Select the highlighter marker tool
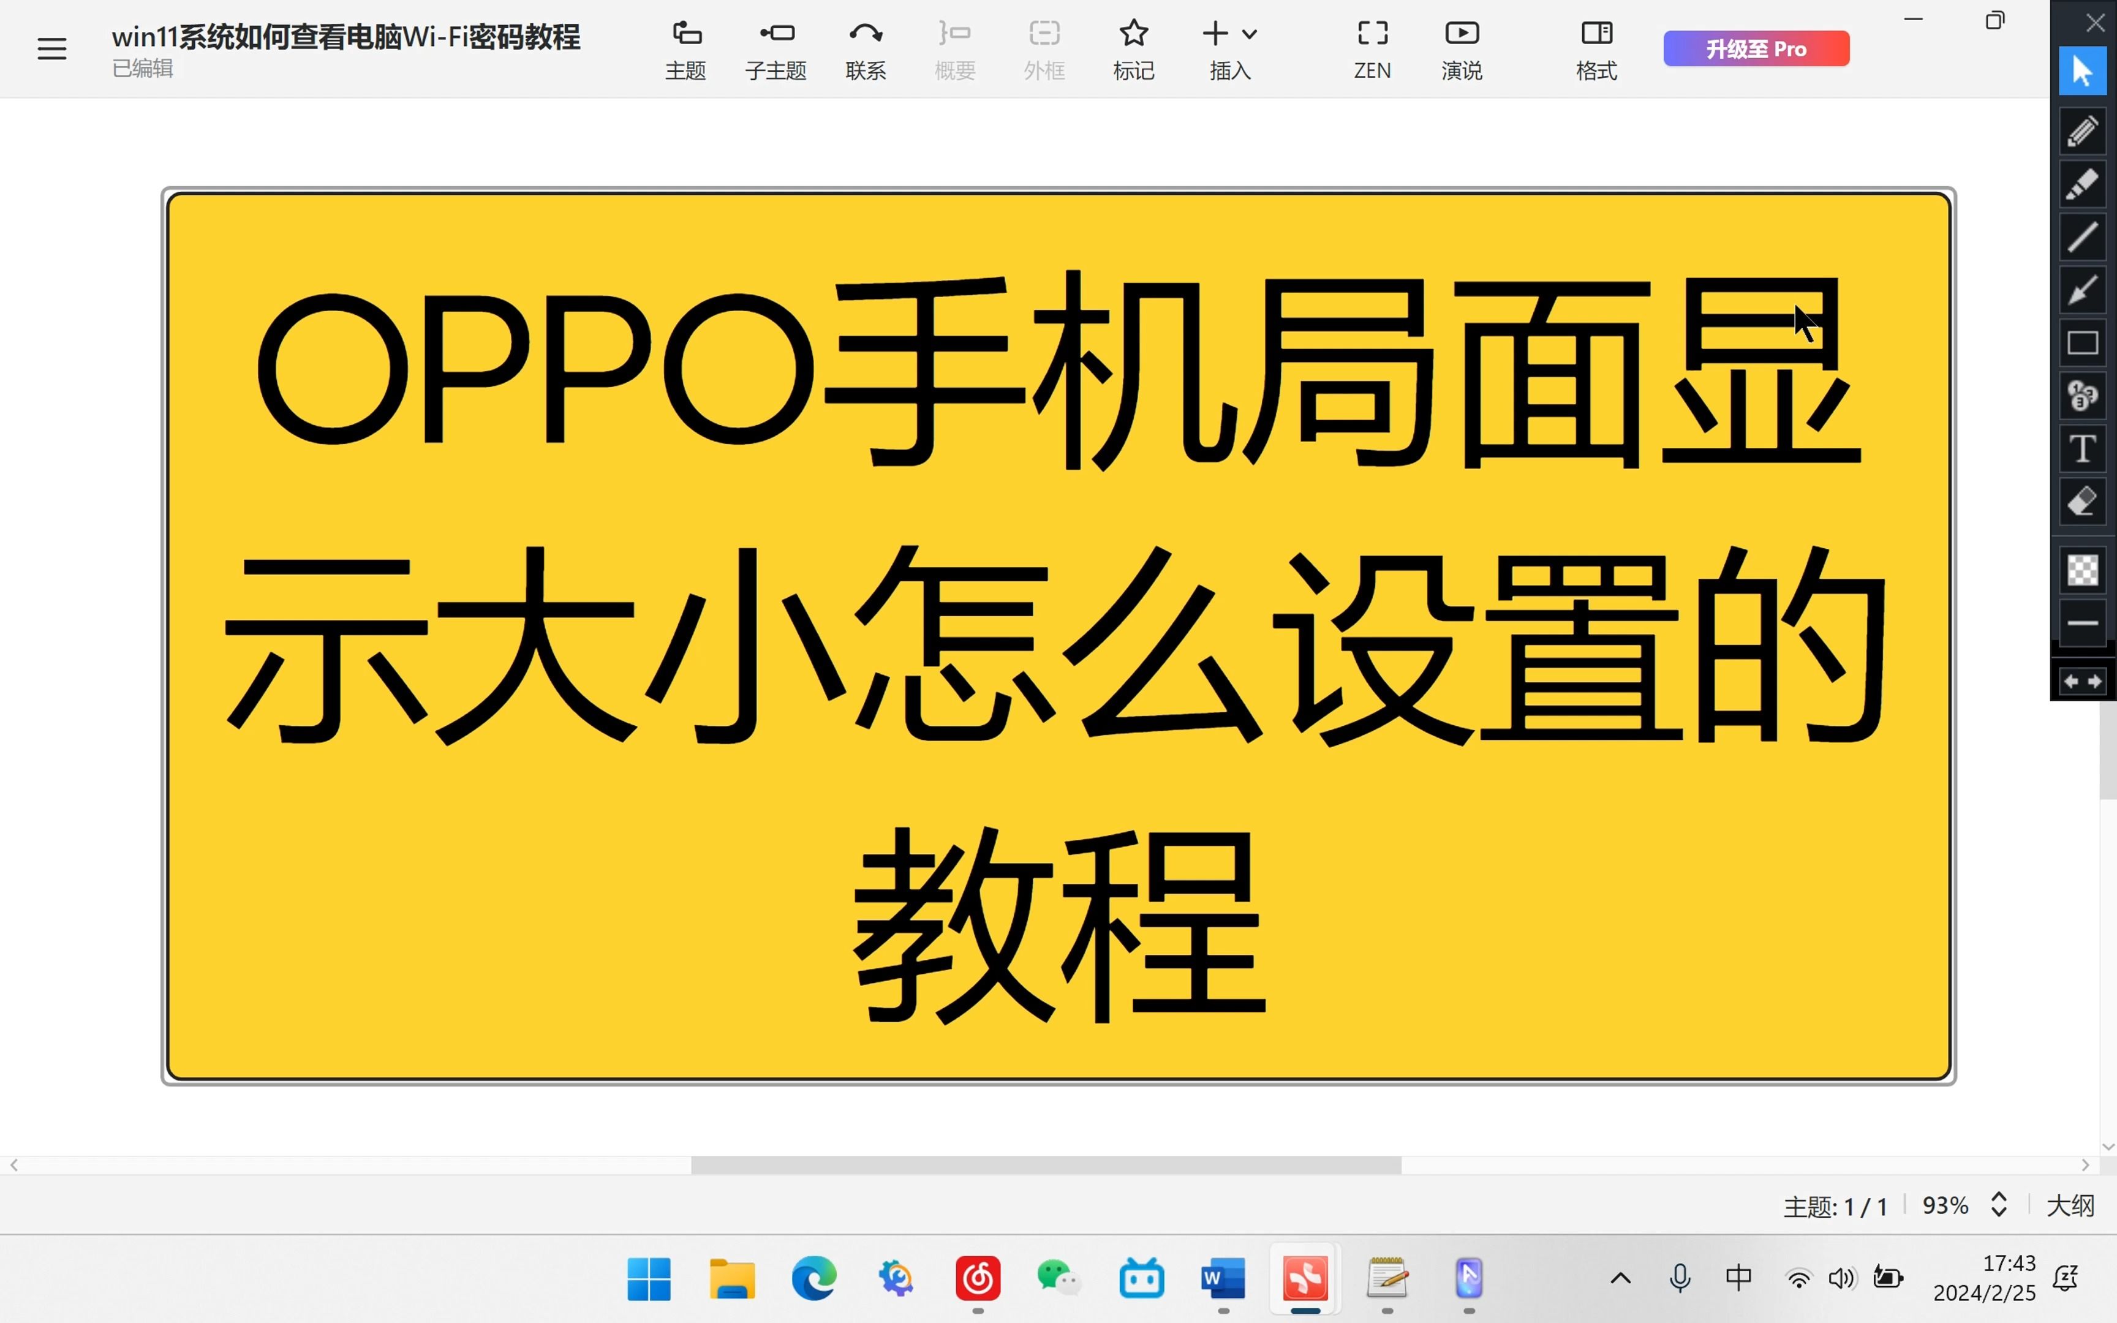This screenshot has height=1323, width=2117. click(2082, 184)
